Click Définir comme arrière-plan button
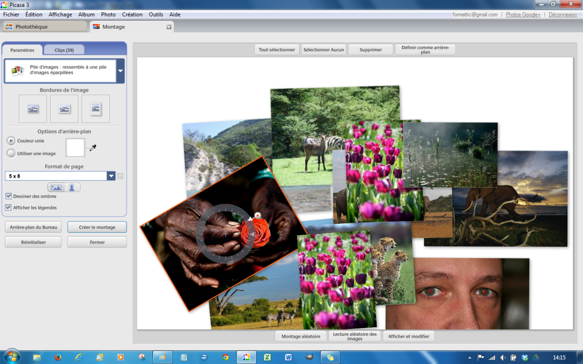Screen dimensions: 583x364 (426, 50)
